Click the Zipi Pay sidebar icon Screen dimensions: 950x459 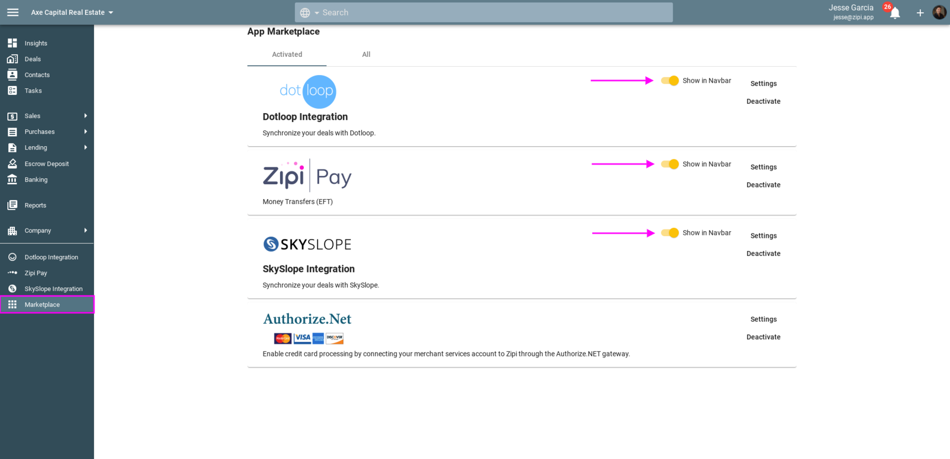[12, 273]
